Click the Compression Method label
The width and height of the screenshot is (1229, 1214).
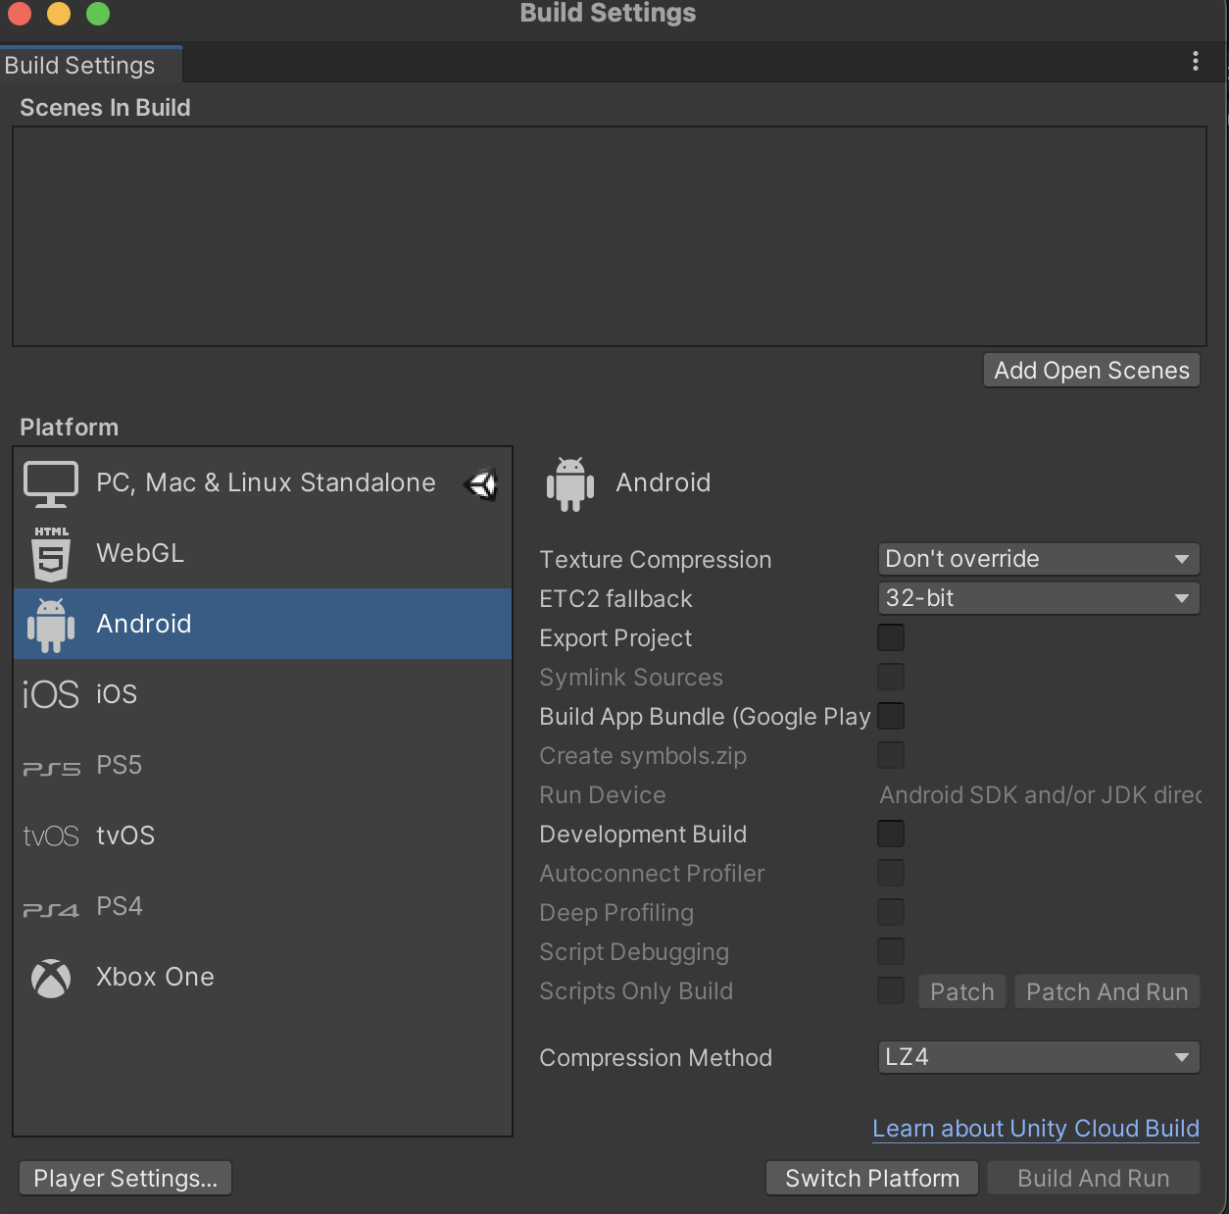pos(656,1058)
